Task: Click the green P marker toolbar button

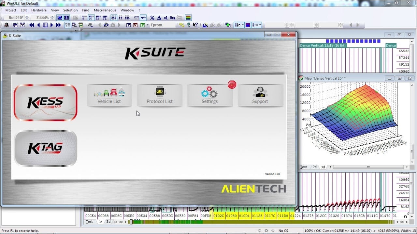Action: (x=142, y=25)
